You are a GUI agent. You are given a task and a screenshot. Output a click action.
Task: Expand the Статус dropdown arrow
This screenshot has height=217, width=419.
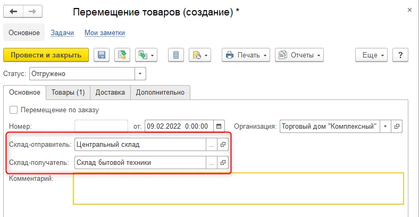click(140, 74)
